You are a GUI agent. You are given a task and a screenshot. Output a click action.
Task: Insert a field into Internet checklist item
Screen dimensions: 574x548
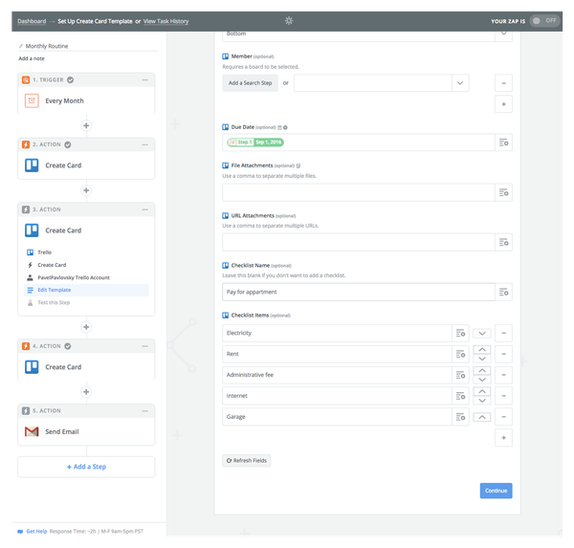point(460,396)
